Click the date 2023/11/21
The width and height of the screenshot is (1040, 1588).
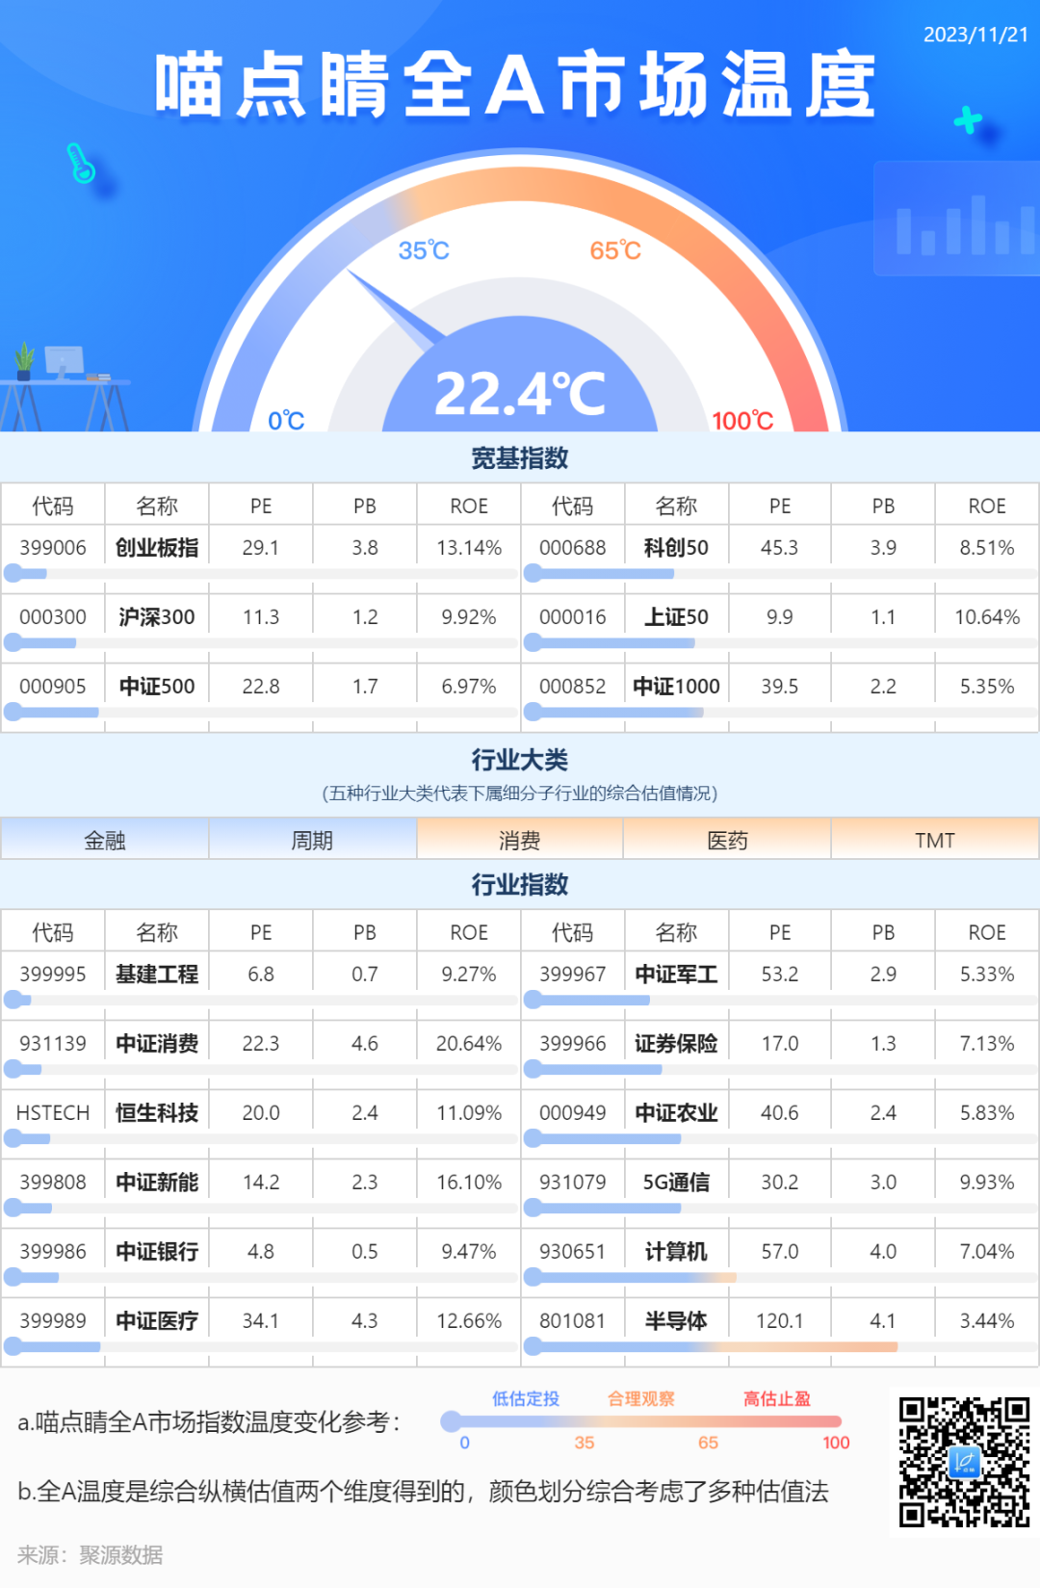(975, 35)
